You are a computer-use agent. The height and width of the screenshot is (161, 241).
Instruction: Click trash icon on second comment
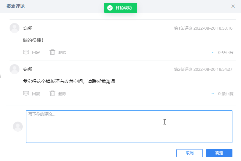coord(52,94)
